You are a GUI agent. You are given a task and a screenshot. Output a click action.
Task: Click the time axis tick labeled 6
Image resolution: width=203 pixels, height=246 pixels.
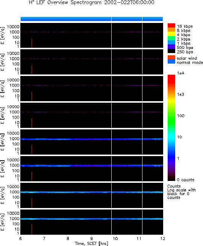click(x=21, y=238)
